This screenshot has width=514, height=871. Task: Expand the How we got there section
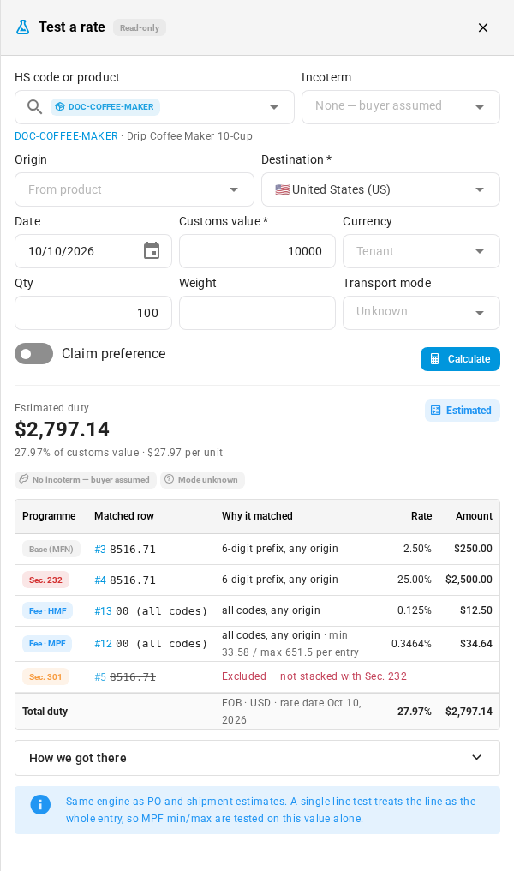point(258,758)
